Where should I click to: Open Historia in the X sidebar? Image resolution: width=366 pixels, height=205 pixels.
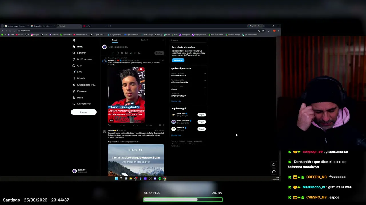click(79, 78)
